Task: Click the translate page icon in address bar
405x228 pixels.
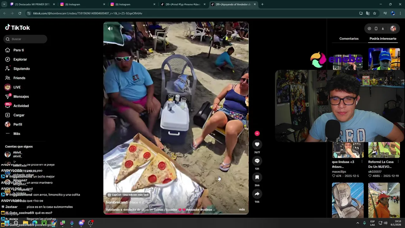Action: [368, 13]
